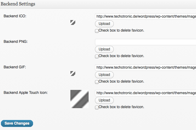
Task: Click the "Backend PNG:" label text
Action: (x=15, y=42)
